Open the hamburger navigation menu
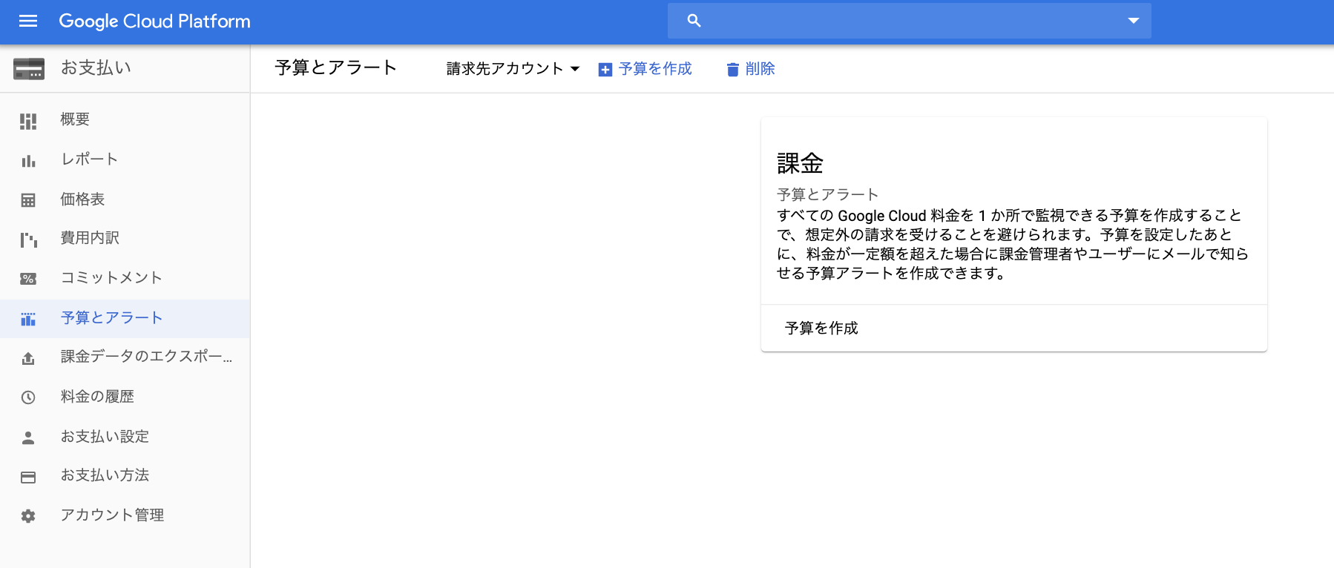Viewport: 1334px width, 568px height. pos(28,21)
